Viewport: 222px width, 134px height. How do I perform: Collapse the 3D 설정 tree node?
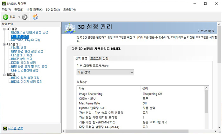pyautogui.click(x=4, y=29)
